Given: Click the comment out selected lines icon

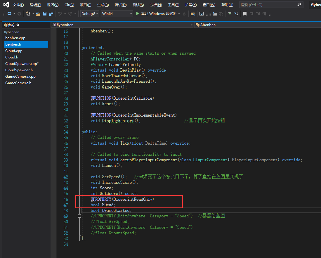Looking at the screenshot, I should point(230,14).
